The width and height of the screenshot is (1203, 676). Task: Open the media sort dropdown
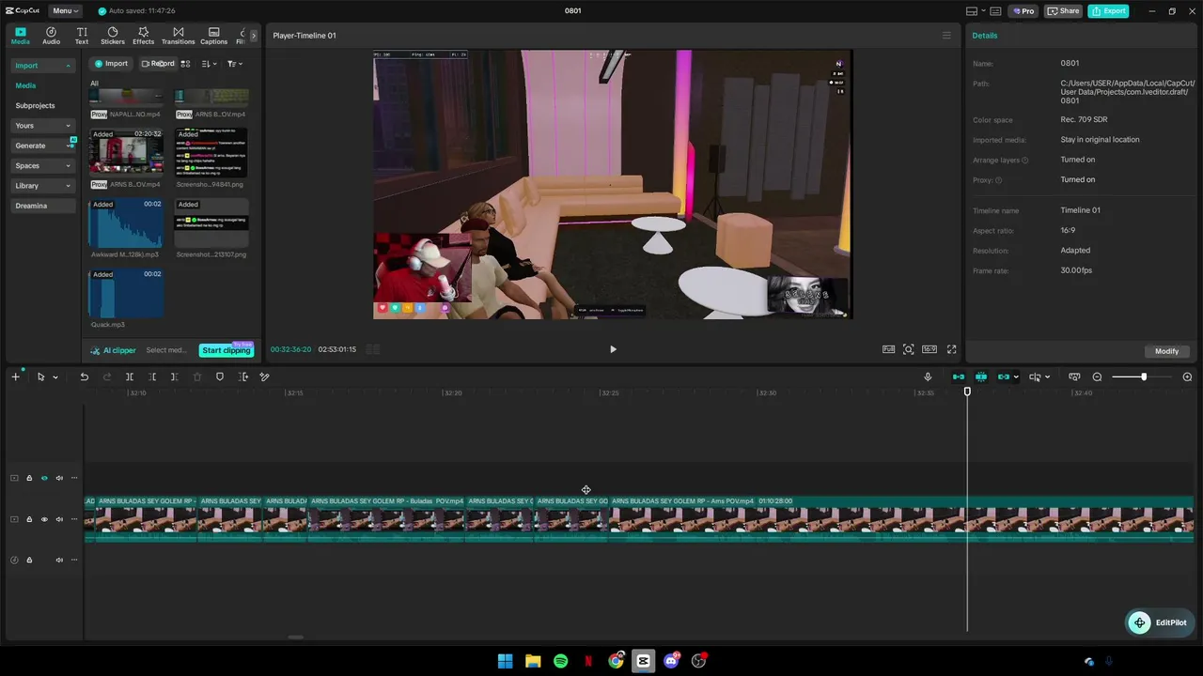pos(209,64)
